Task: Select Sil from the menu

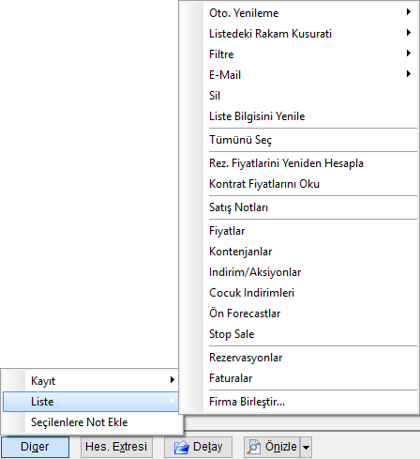Action: point(299,96)
